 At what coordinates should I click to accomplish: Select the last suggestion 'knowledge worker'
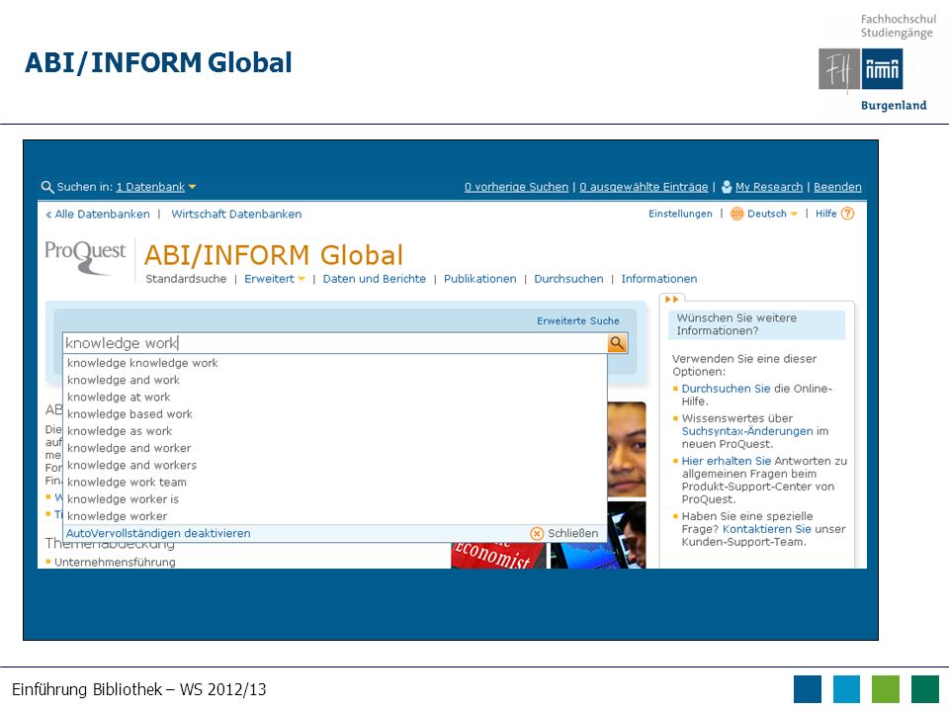(x=335, y=516)
